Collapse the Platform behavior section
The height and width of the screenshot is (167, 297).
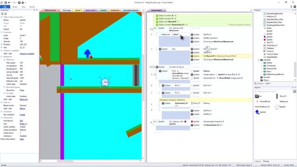(x=4, y=60)
